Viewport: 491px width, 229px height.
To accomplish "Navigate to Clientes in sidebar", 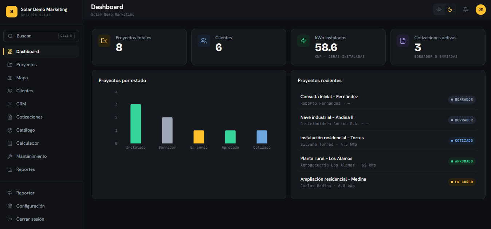I will pos(41,91).
